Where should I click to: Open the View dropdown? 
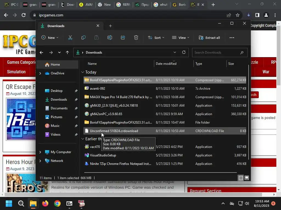pos(181,37)
